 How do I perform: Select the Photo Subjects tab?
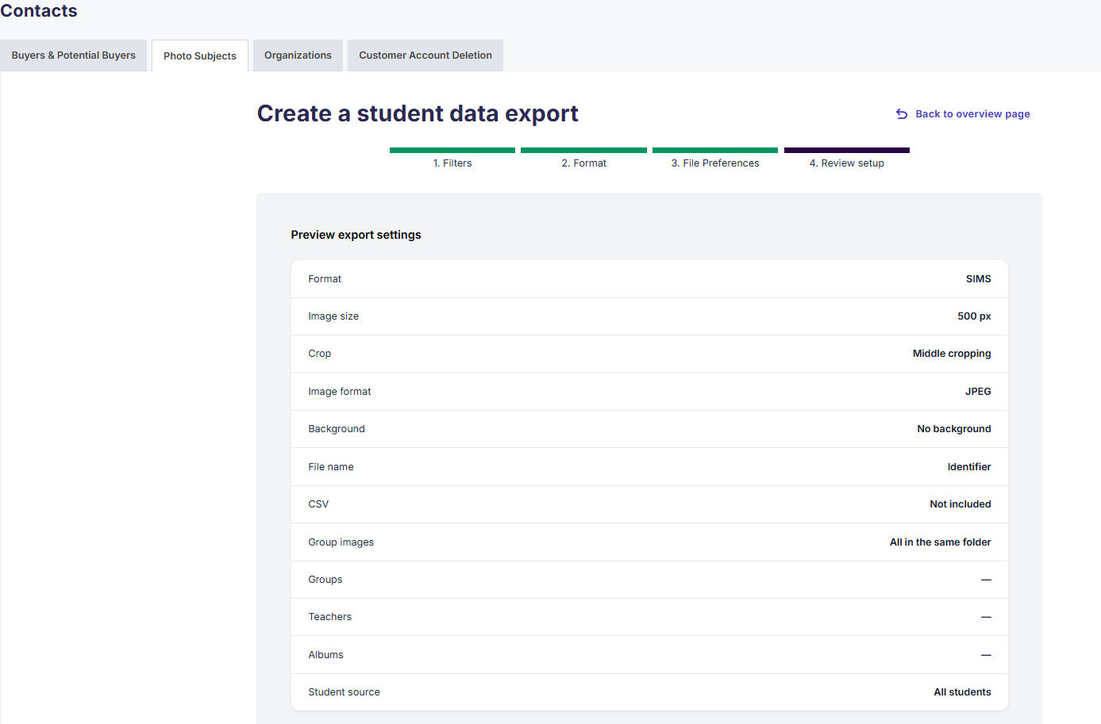tap(200, 56)
